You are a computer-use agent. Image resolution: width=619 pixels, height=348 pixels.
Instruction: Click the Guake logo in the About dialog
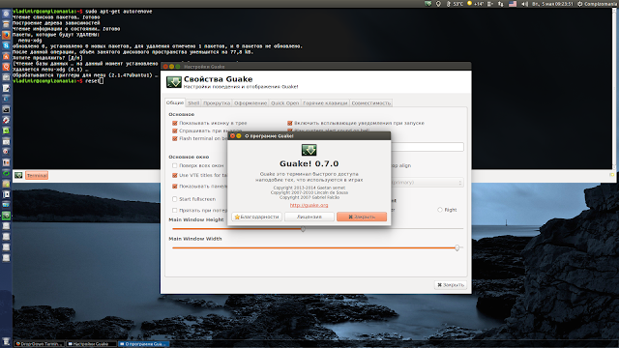point(309,150)
